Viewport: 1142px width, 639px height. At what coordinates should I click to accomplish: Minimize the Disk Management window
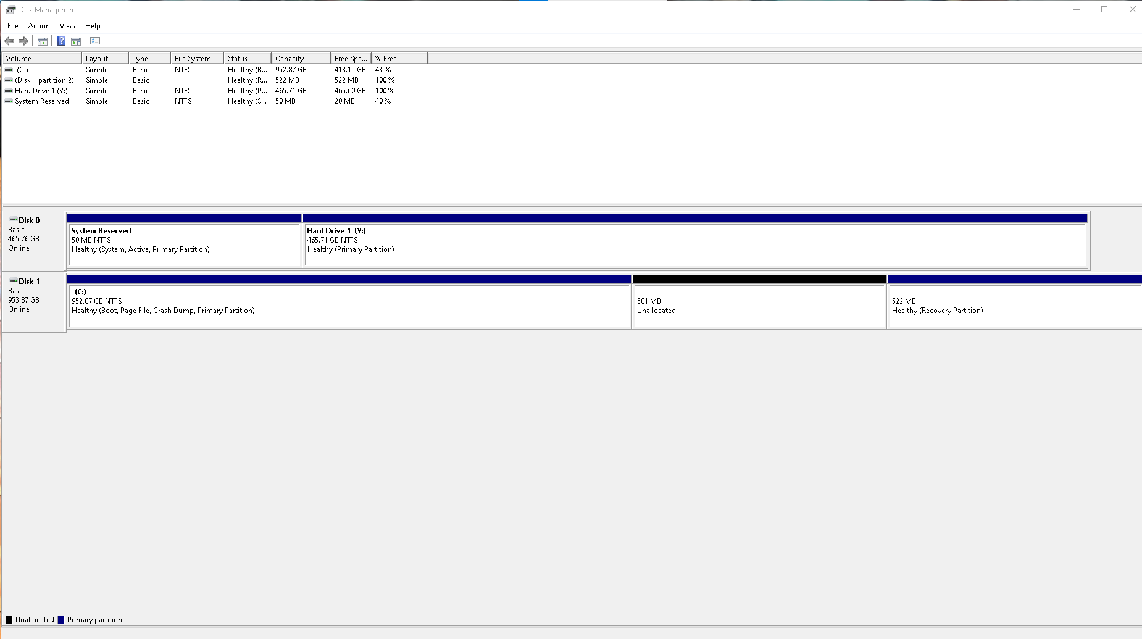click(x=1077, y=9)
